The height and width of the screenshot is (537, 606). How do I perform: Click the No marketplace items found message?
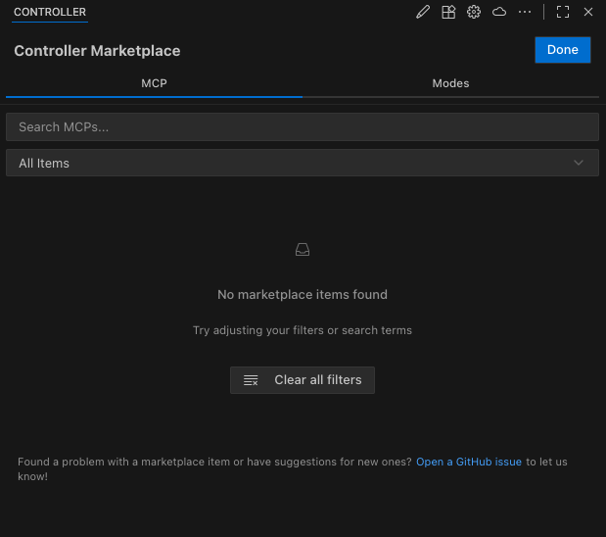[303, 294]
